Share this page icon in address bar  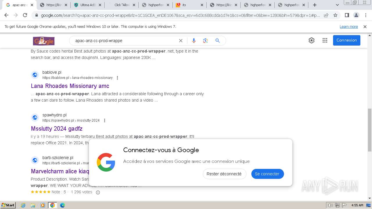[326, 15]
